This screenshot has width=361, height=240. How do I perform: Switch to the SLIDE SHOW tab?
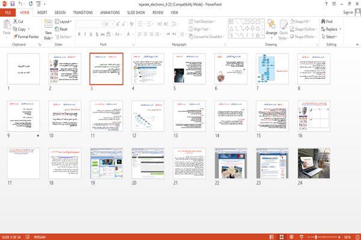pos(136,13)
